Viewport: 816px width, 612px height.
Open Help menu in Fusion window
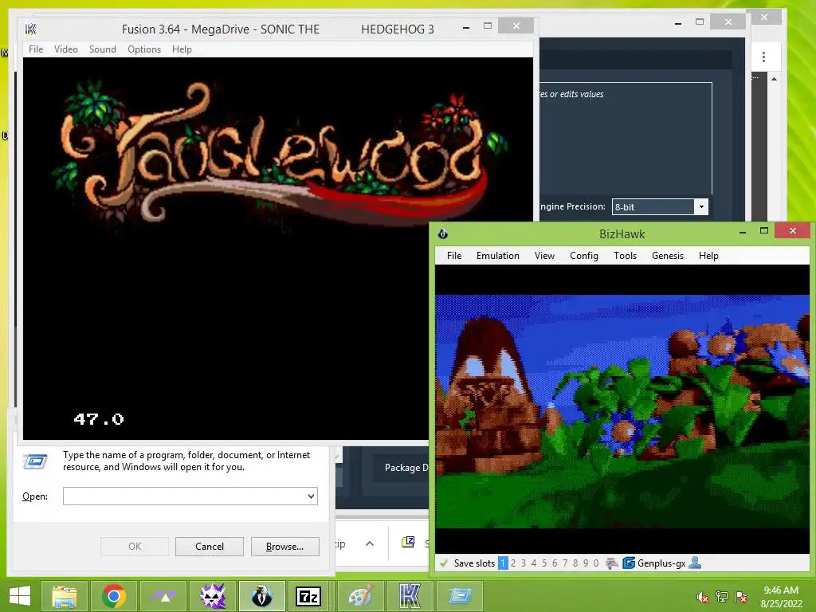[182, 49]
